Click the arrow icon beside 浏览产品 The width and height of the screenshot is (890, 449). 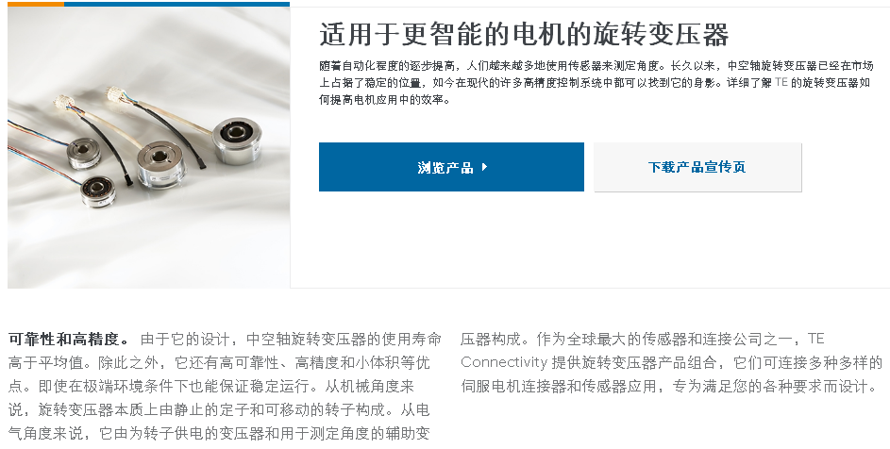point(484,167)
